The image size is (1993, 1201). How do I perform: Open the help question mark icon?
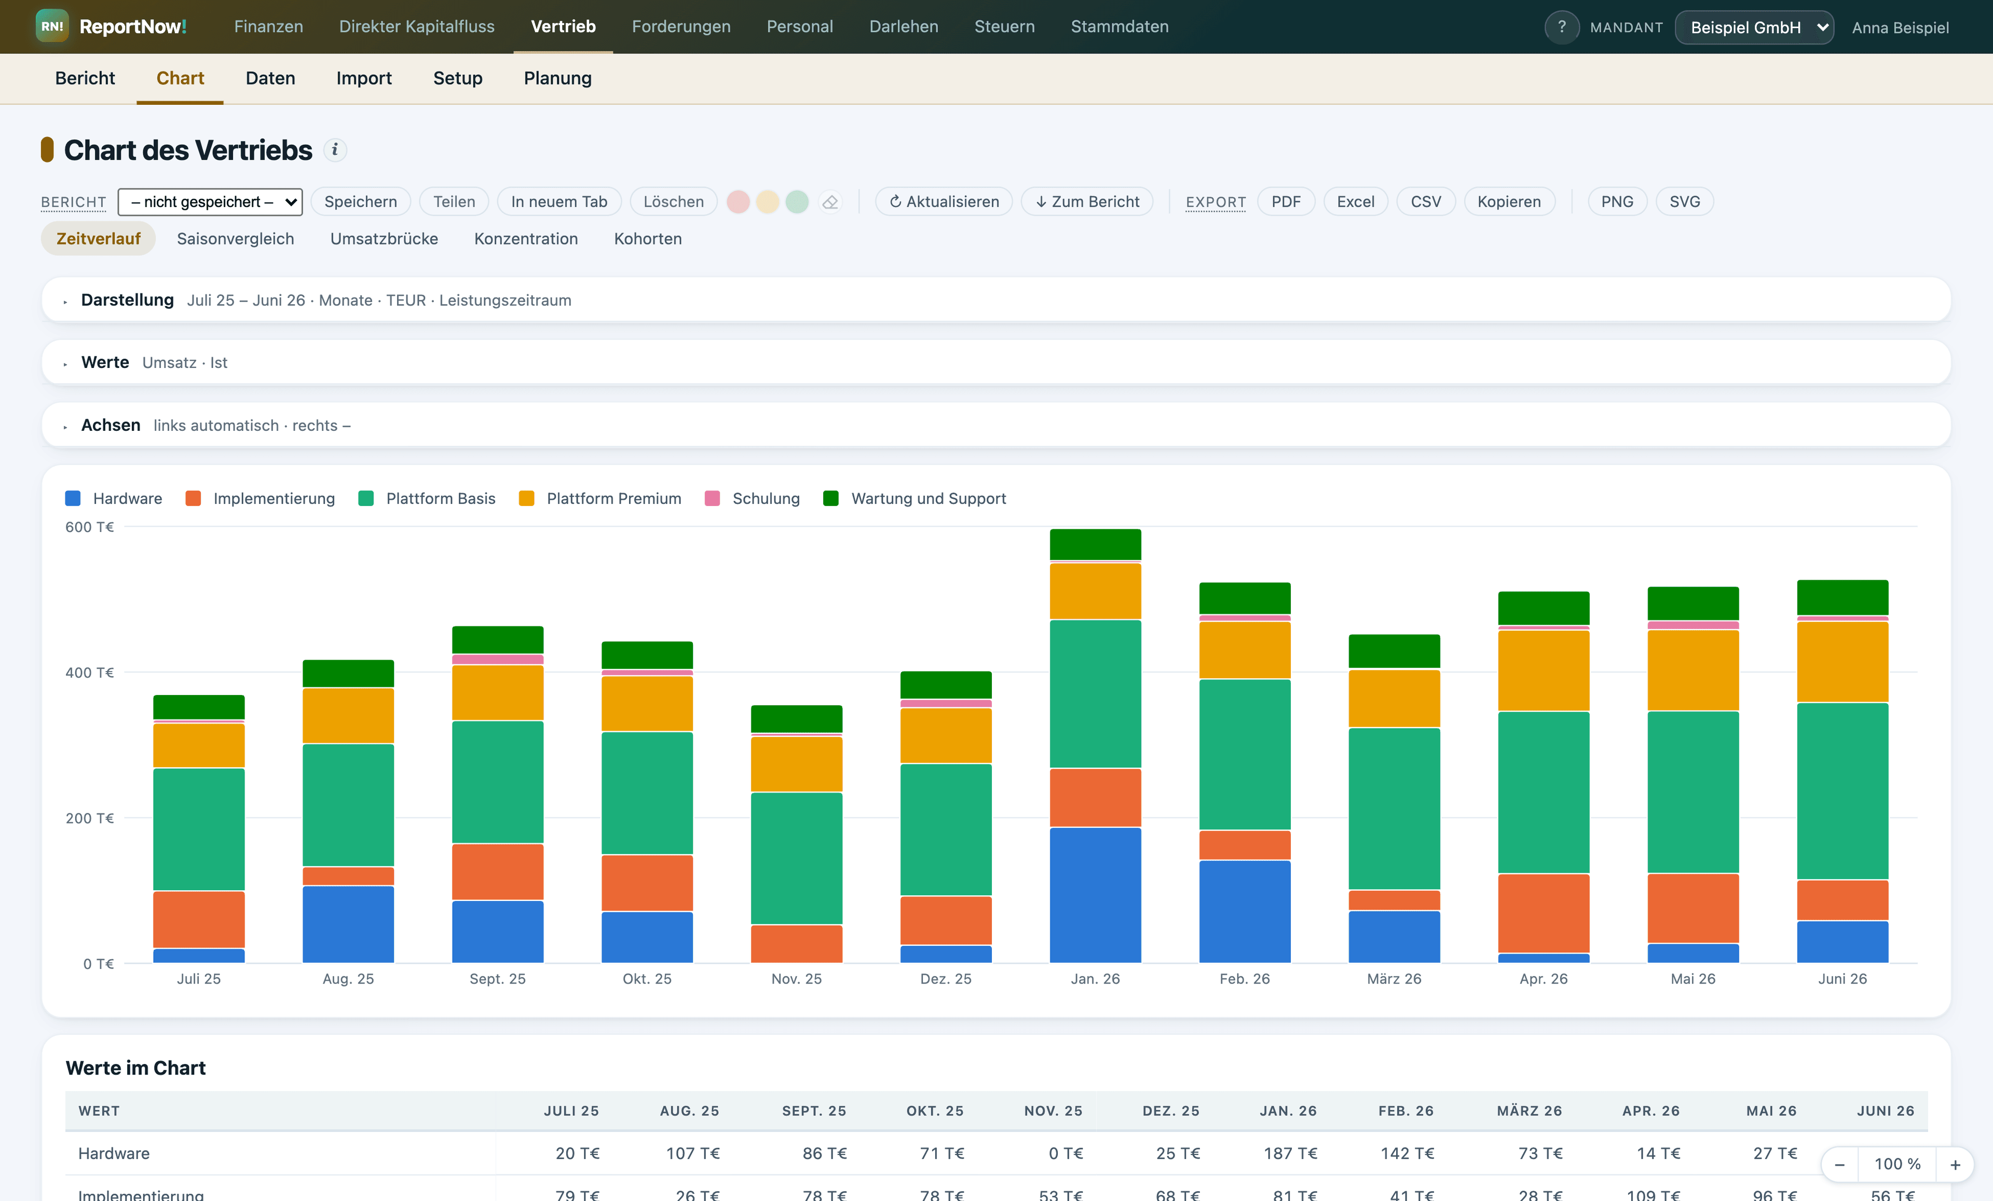click(x=1561, y=26)
